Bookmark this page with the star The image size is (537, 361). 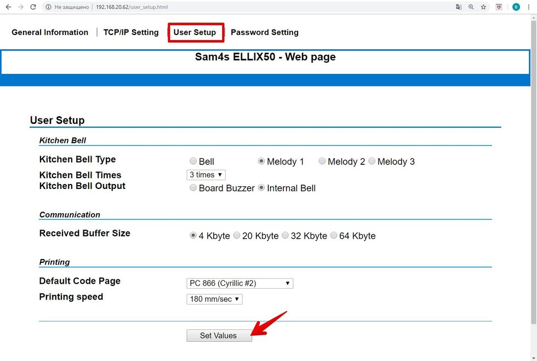[x=483, y=7]
